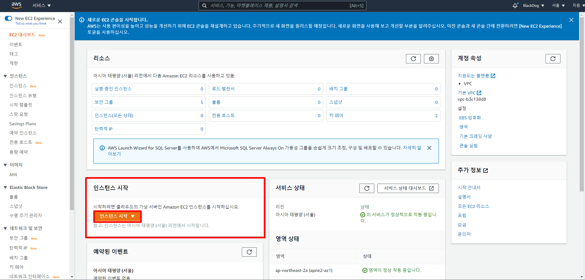Open Savings Plans in sidebar

point(23,124)
